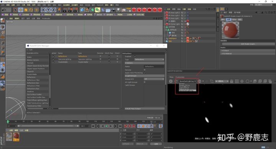Screen dimensions: 276x149
Task: Toggle Multi-Pass checkbox for Refractions row
Action: (x=109, y=56)
